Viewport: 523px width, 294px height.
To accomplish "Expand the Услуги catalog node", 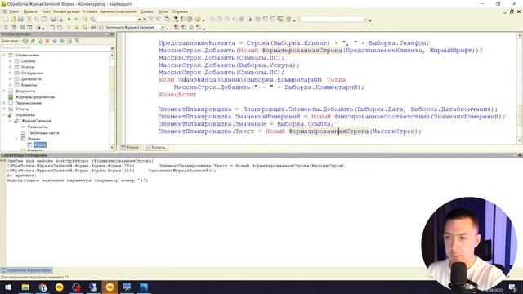I will (x=10, y=67).
